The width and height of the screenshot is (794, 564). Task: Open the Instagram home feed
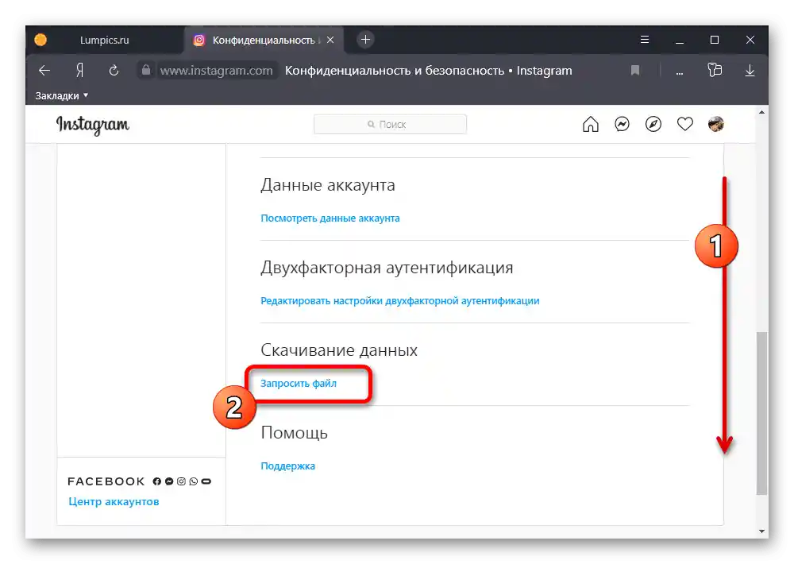click(590, 124)
